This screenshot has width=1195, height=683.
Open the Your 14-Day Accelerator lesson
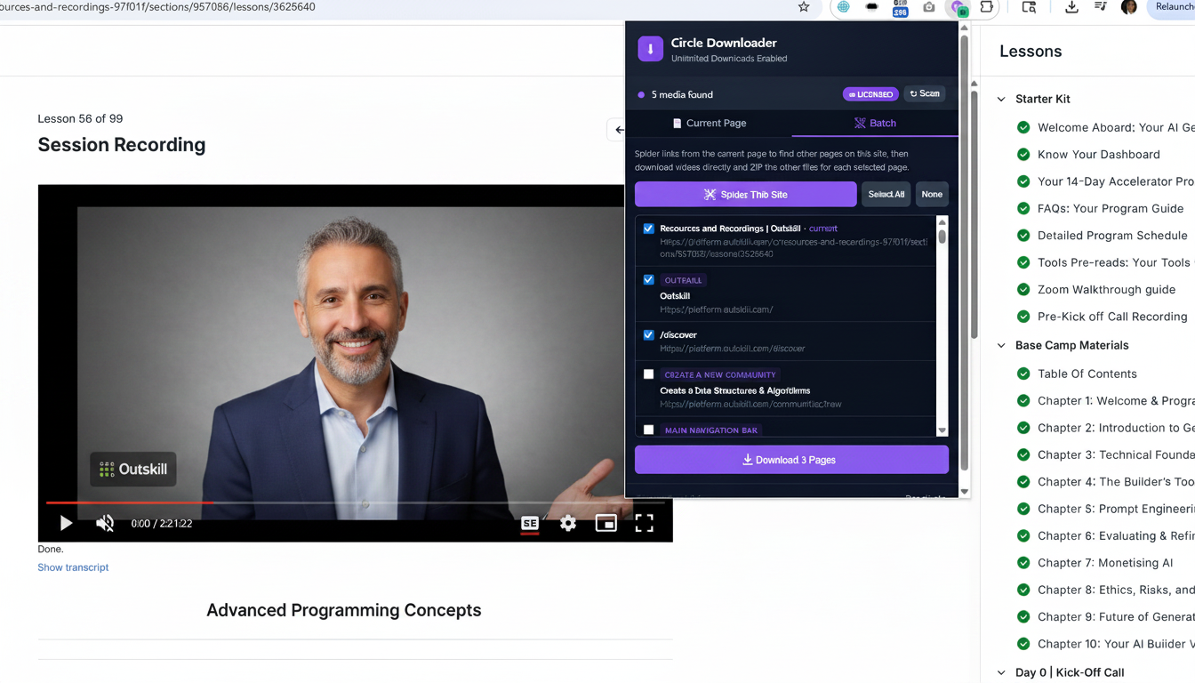tap(1116, 181)
